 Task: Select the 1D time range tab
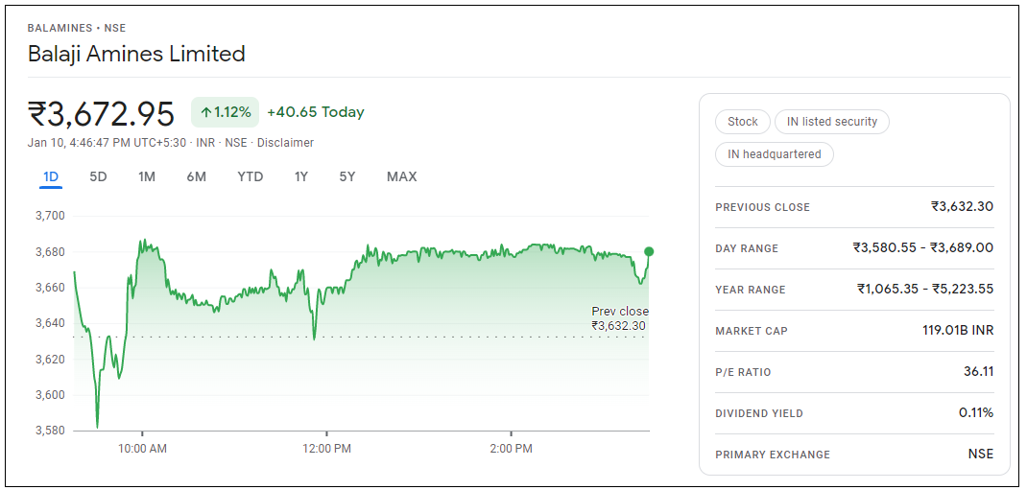pyautogui.click(x=51, y=176)
